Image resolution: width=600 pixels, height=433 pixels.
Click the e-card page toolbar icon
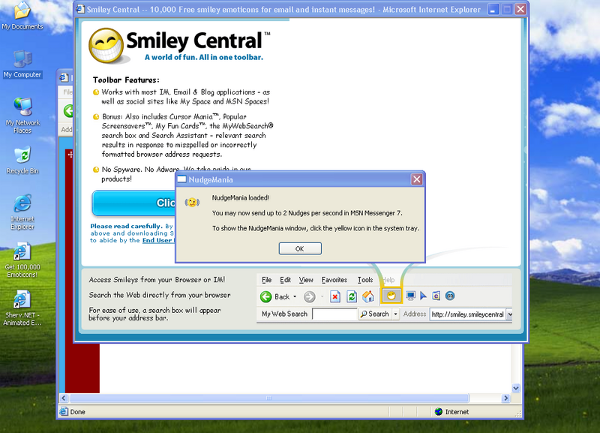coord(436,296)
